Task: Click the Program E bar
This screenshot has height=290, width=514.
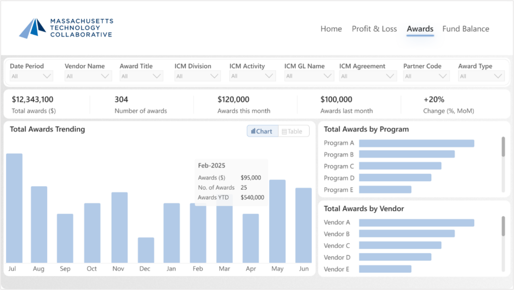Action: (x=385, y=189)
